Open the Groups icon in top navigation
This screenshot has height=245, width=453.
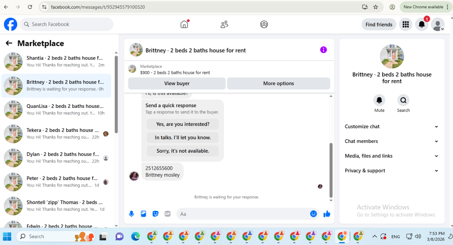pyautogui.click(x=264, y=24)
